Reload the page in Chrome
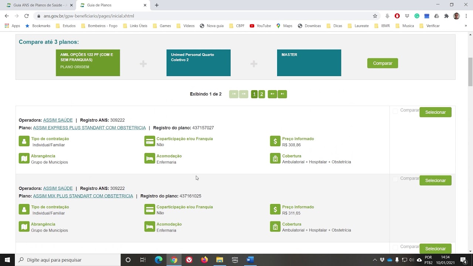 [x=26, y=16]
